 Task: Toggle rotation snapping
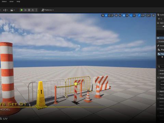point(131,15)
